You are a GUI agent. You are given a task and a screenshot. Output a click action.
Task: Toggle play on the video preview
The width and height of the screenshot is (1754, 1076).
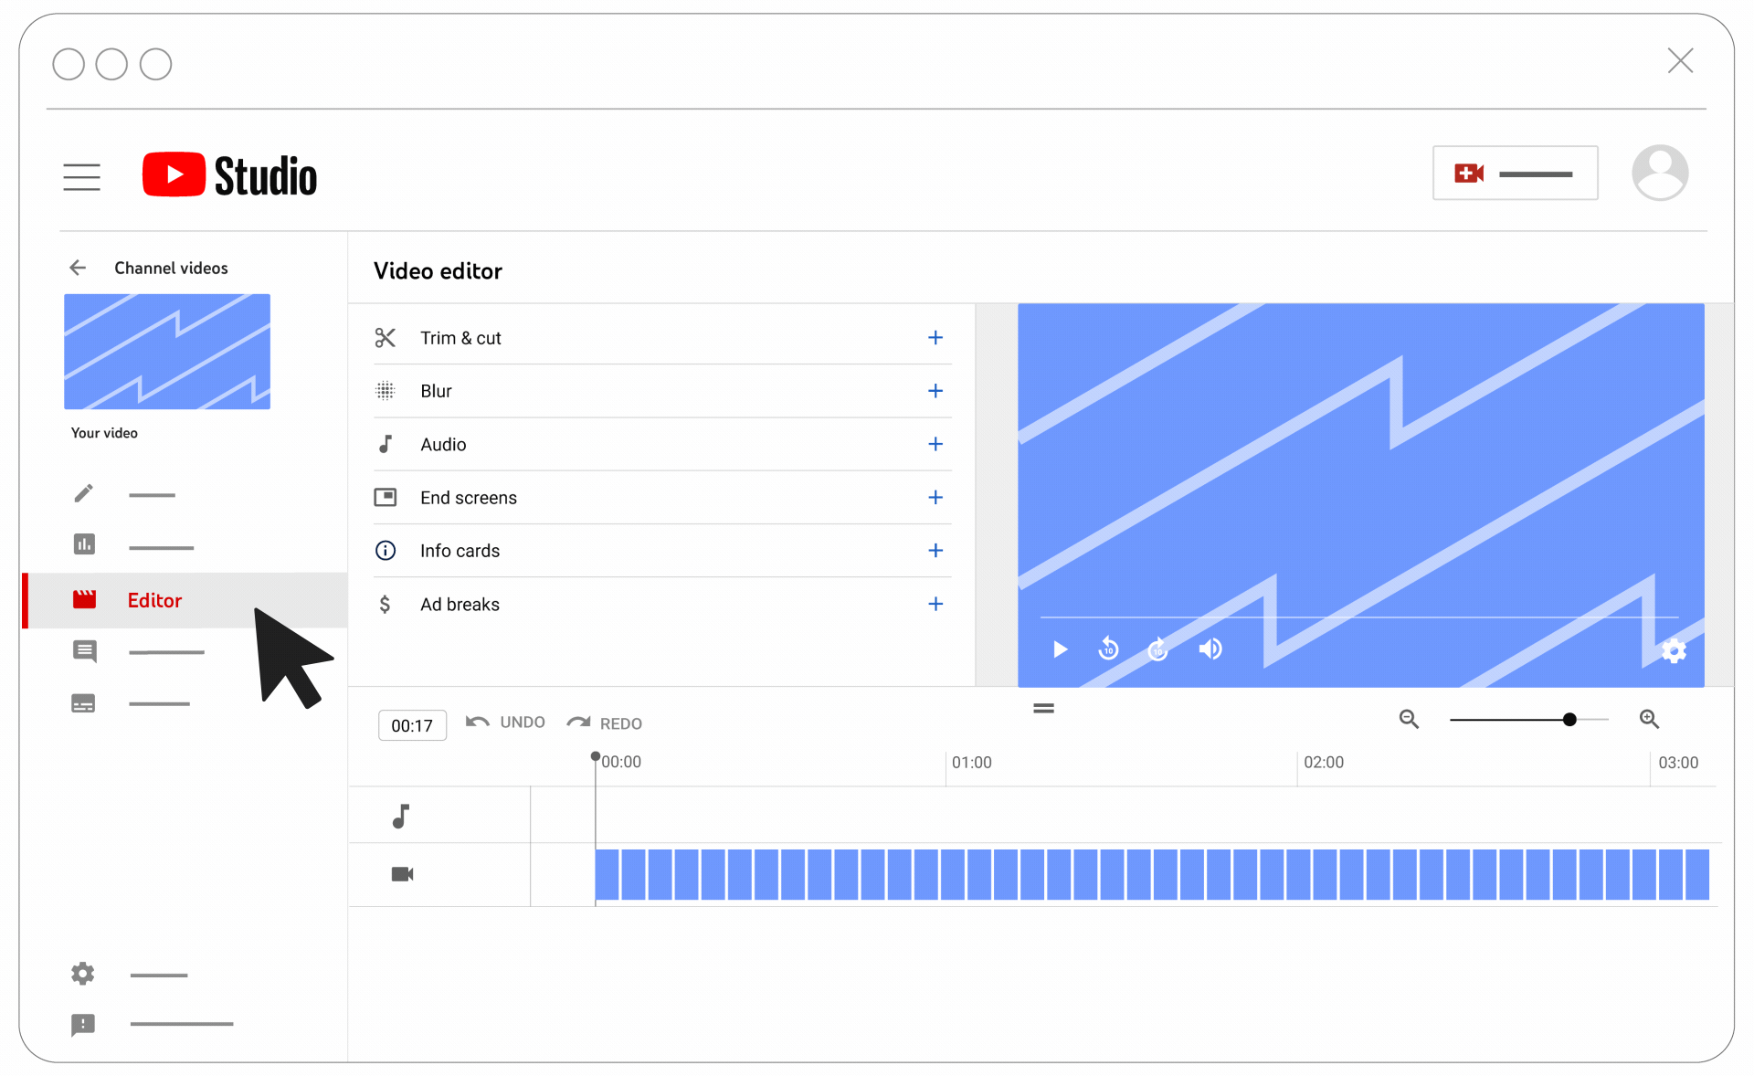(x=1060, y=648)
